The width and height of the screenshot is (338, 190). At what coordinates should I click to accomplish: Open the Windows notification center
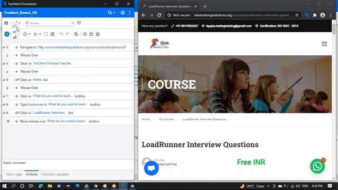(330, 186)
